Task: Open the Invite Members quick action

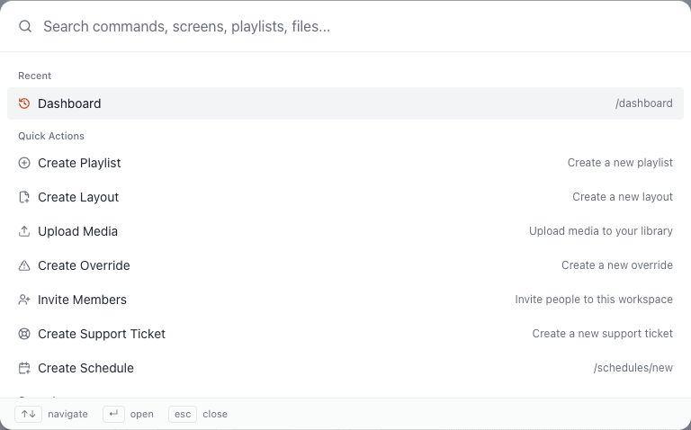Action: tap(345, 300)
